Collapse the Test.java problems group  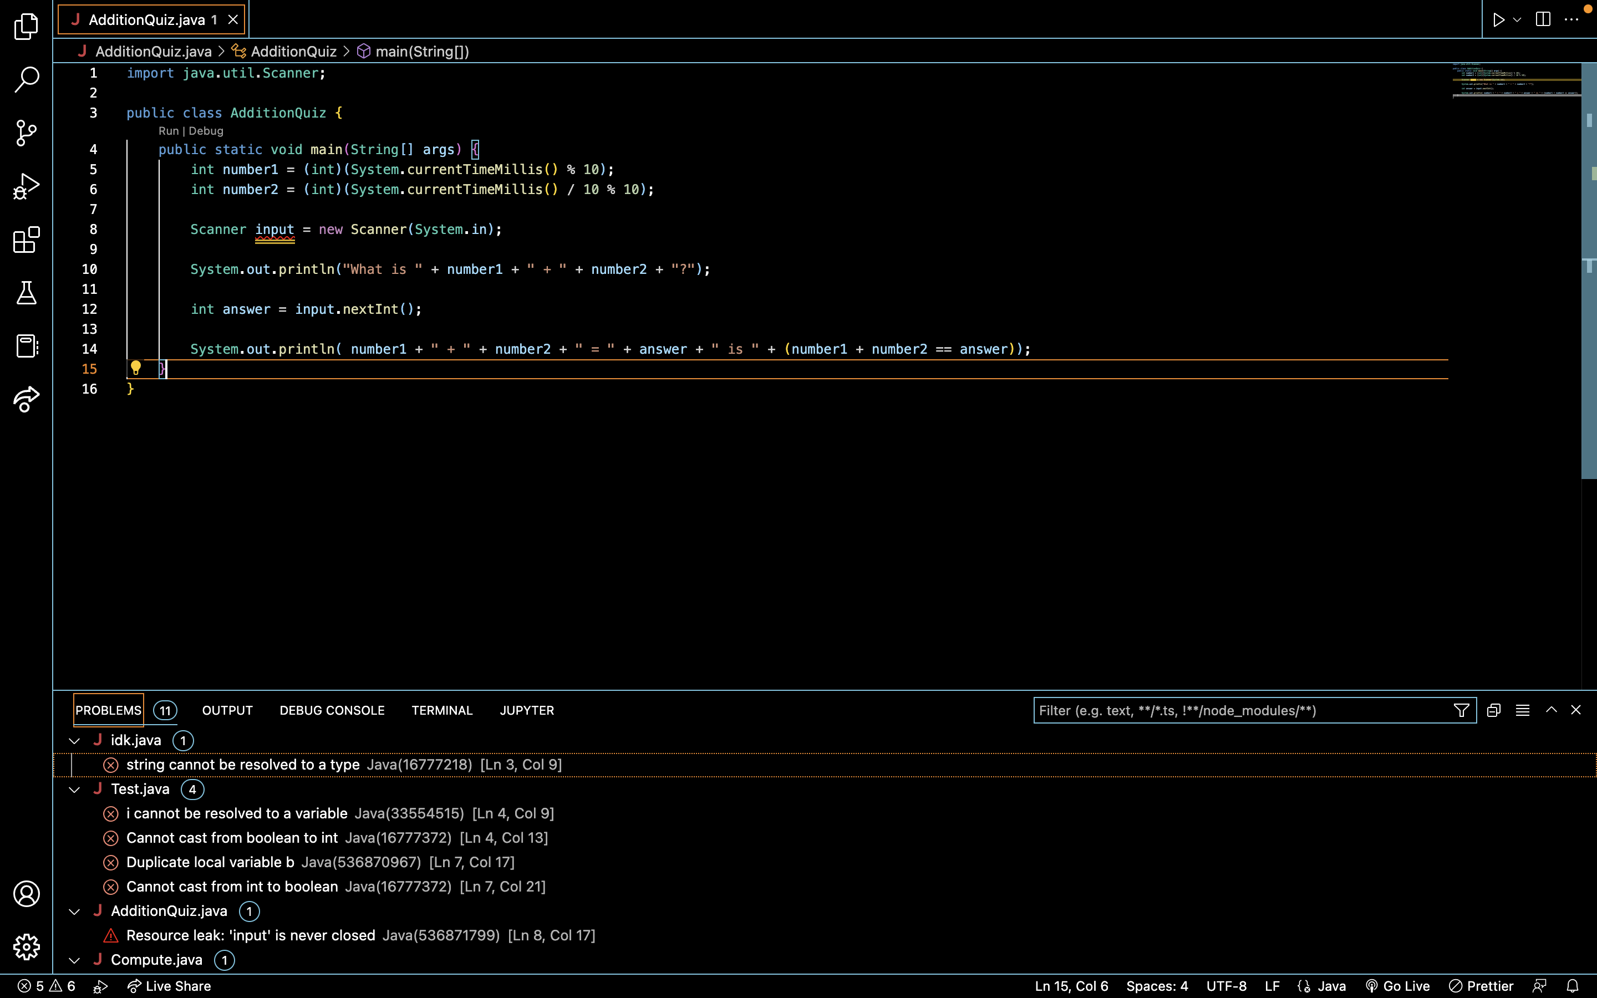tap(74, 790)
